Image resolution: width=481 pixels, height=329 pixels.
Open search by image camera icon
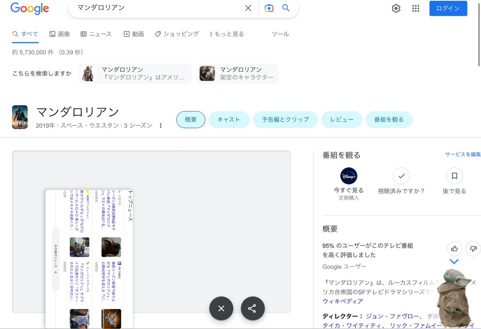pyautogui.click(x=269, y=8)
